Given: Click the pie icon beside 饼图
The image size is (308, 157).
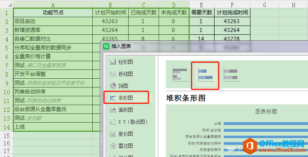Looking at the screenshot, I should (113, 86).
